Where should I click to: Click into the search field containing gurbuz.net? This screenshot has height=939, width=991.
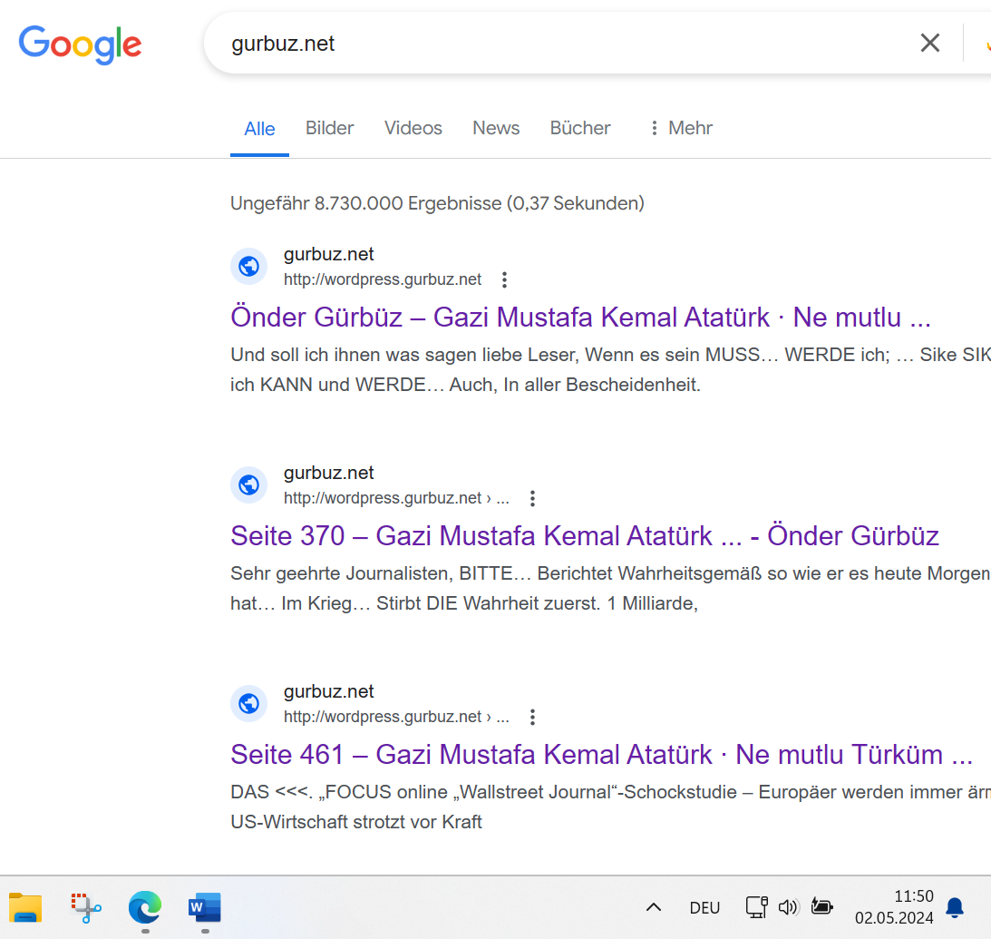tap(544, 44)
